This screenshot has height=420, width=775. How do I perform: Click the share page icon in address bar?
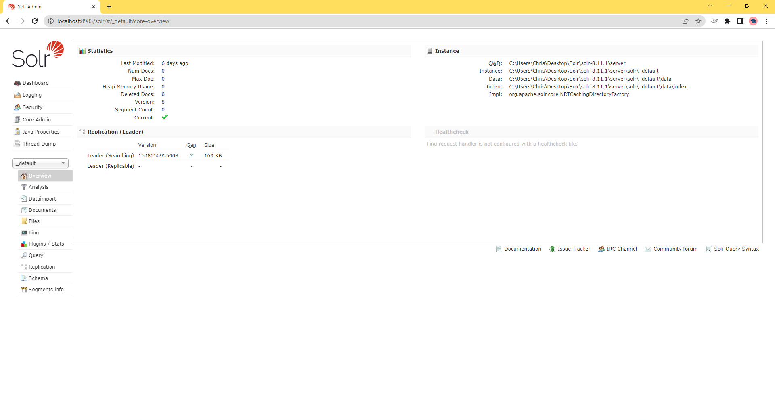(685, 21)
